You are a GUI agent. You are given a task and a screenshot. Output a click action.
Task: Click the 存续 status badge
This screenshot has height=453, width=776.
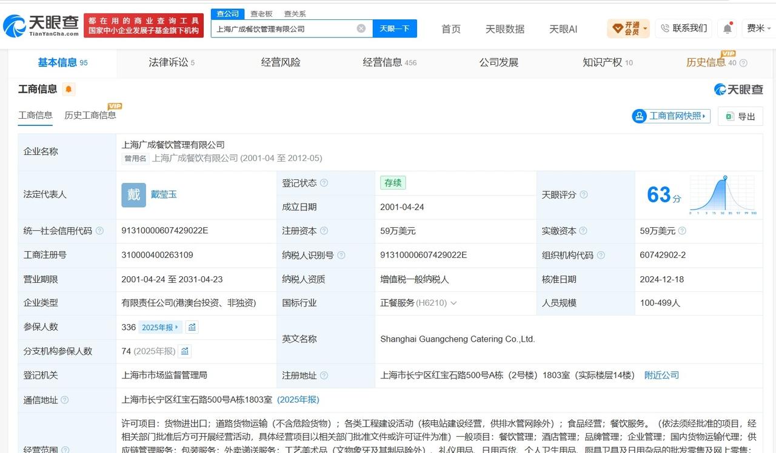point(393,183)
